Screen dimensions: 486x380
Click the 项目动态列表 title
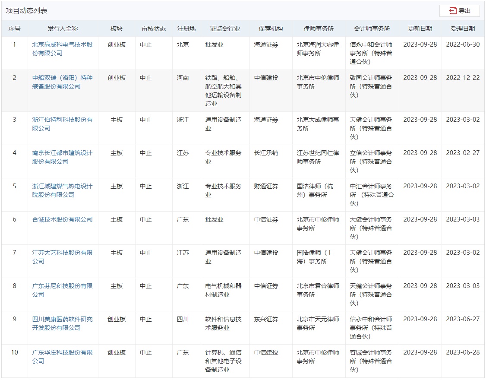pos(27,10)
